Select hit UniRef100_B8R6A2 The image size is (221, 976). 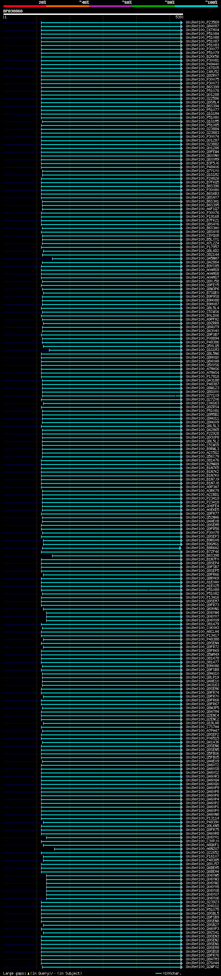coord(202,548)
